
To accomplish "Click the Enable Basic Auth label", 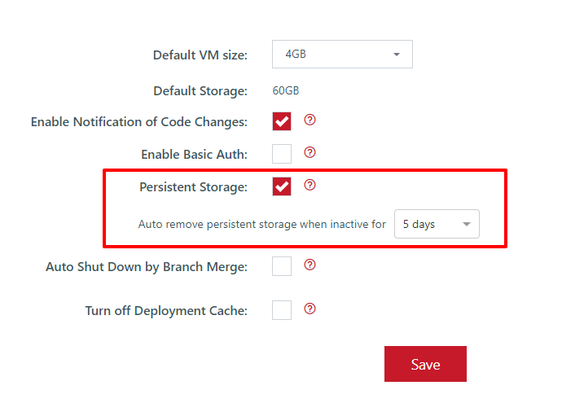I will click(195, 155).
